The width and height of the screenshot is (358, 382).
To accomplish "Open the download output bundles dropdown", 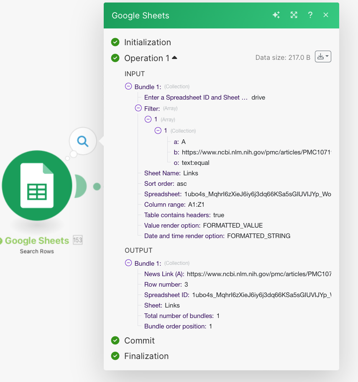I will tap(323, 56).
